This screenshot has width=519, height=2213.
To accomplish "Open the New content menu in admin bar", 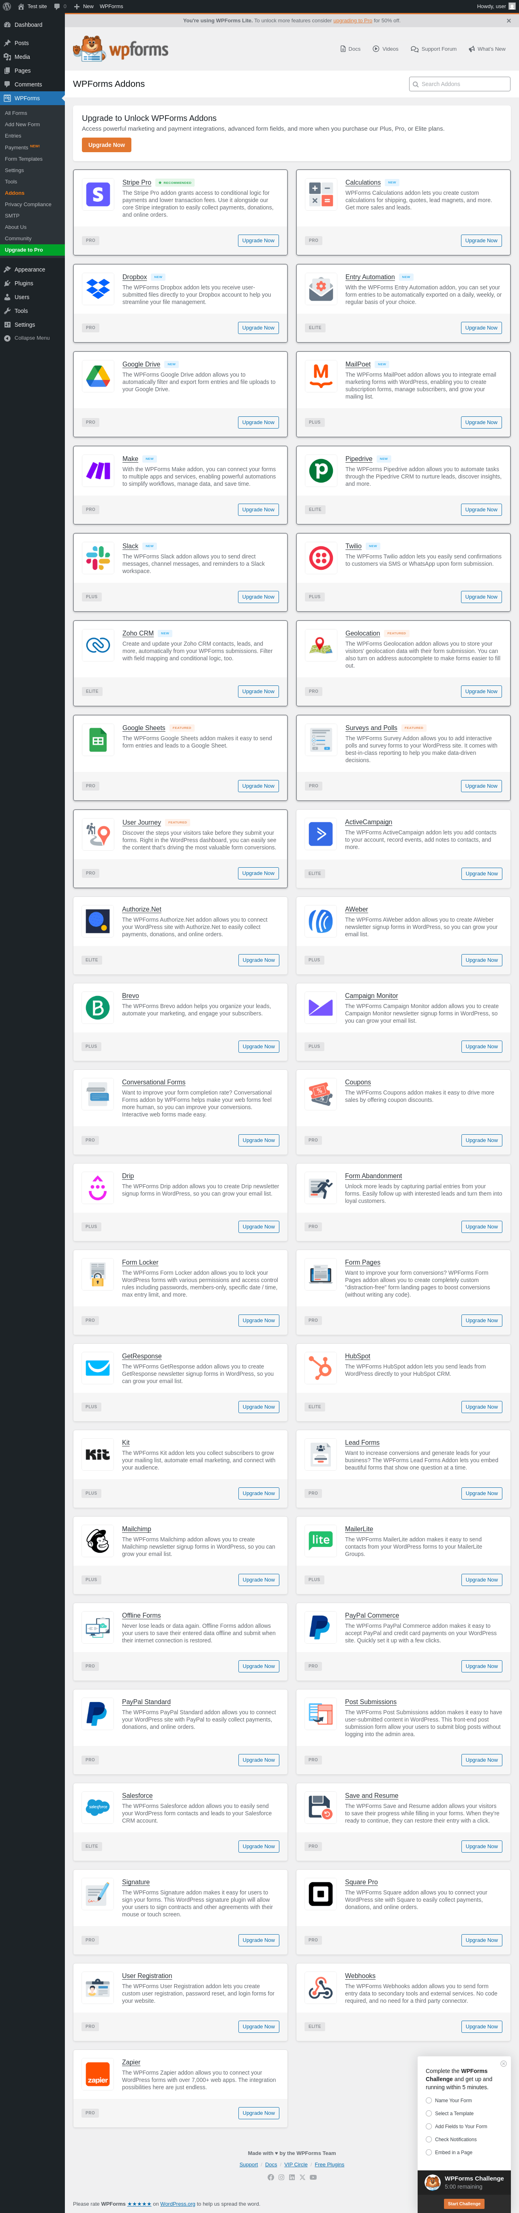I will pos(83,6).
